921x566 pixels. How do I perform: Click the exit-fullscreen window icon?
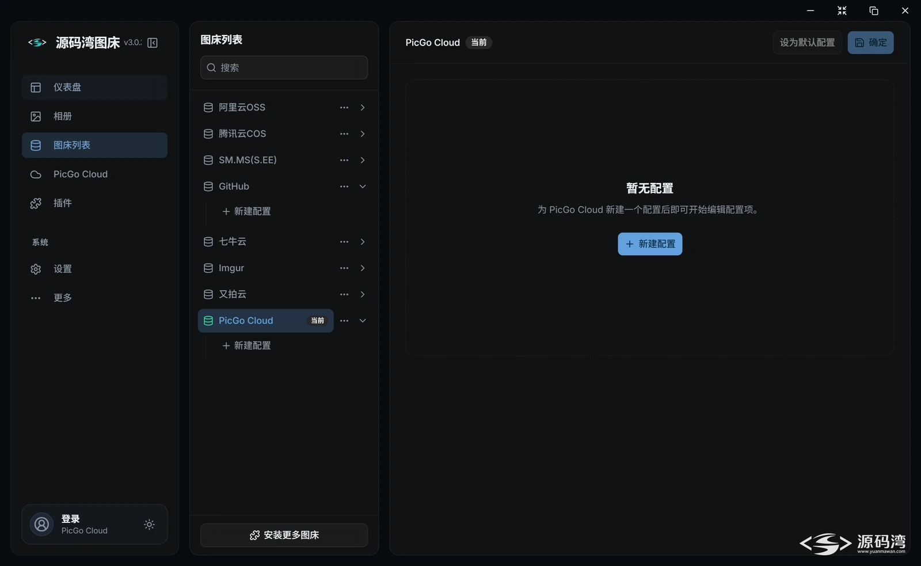click(x=842, y=10)
